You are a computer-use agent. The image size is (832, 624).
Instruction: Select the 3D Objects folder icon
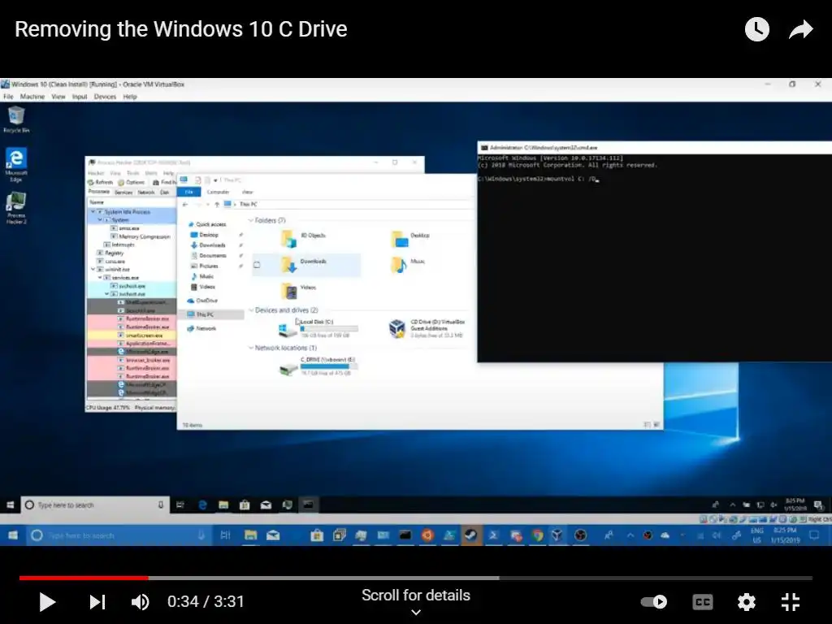[x=288, y=239]
